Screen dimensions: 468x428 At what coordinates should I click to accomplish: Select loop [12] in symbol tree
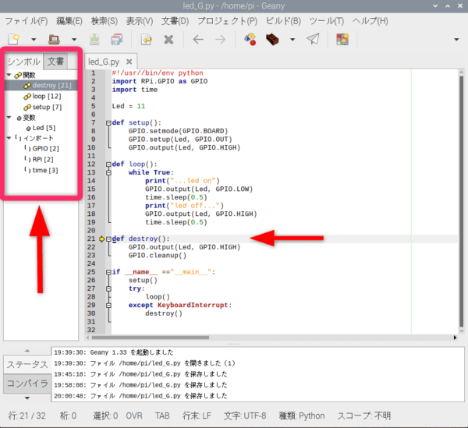click(41, 96)
